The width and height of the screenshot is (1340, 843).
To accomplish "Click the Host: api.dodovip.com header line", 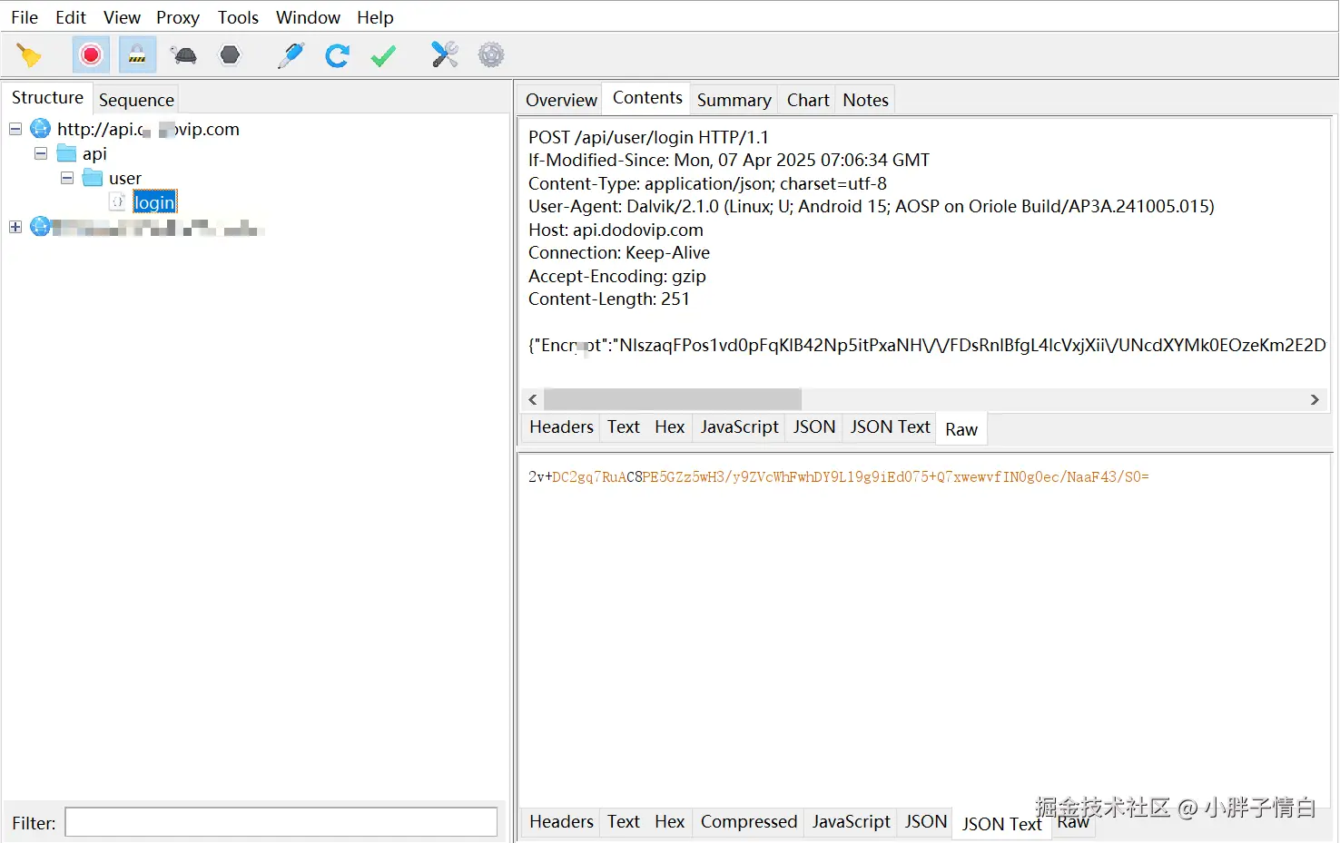I will pos(616,230).
